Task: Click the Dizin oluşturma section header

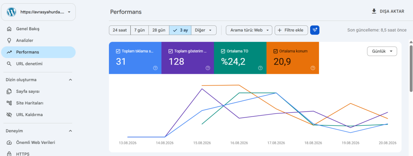Action: (x=38, y=80)
